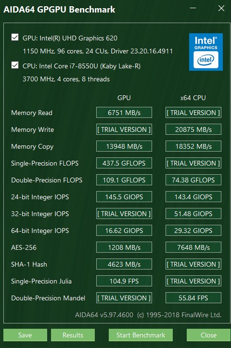Select the CPU Double-Precision FLOPS 74.38 GFLOPS box

193,180
